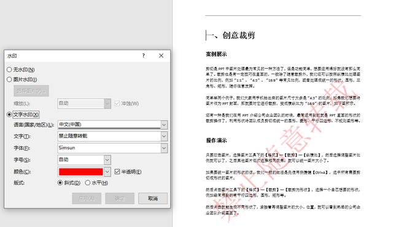This screenshot has width=393, height=227.
Task: Click the 缩放 自动 scale field
Action: [x=81, y=103]
